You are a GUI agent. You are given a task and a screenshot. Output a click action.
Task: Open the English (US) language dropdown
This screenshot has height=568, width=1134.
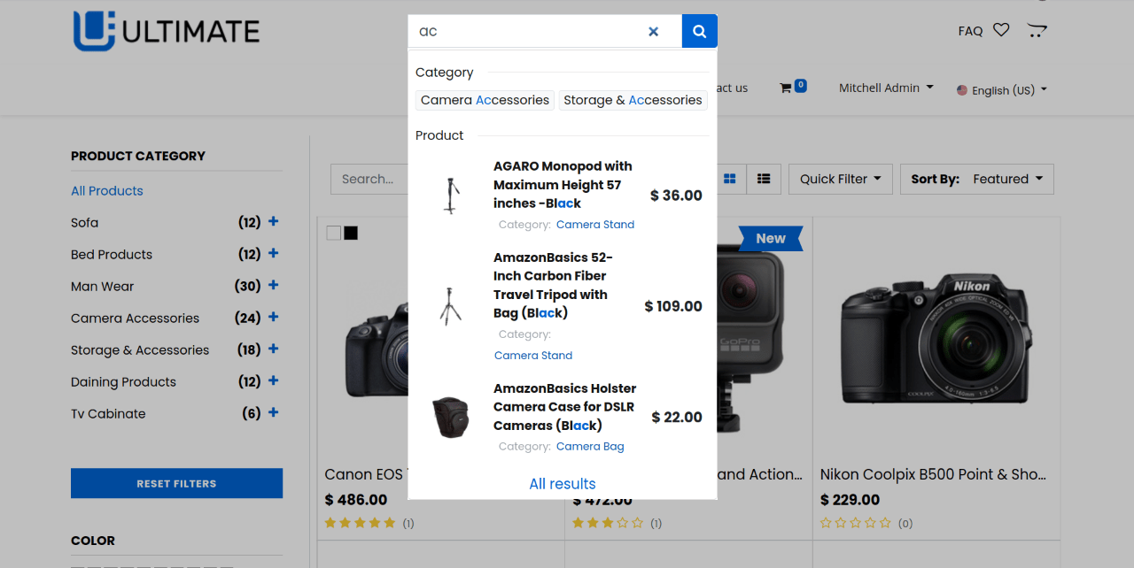click(1002, 90)
